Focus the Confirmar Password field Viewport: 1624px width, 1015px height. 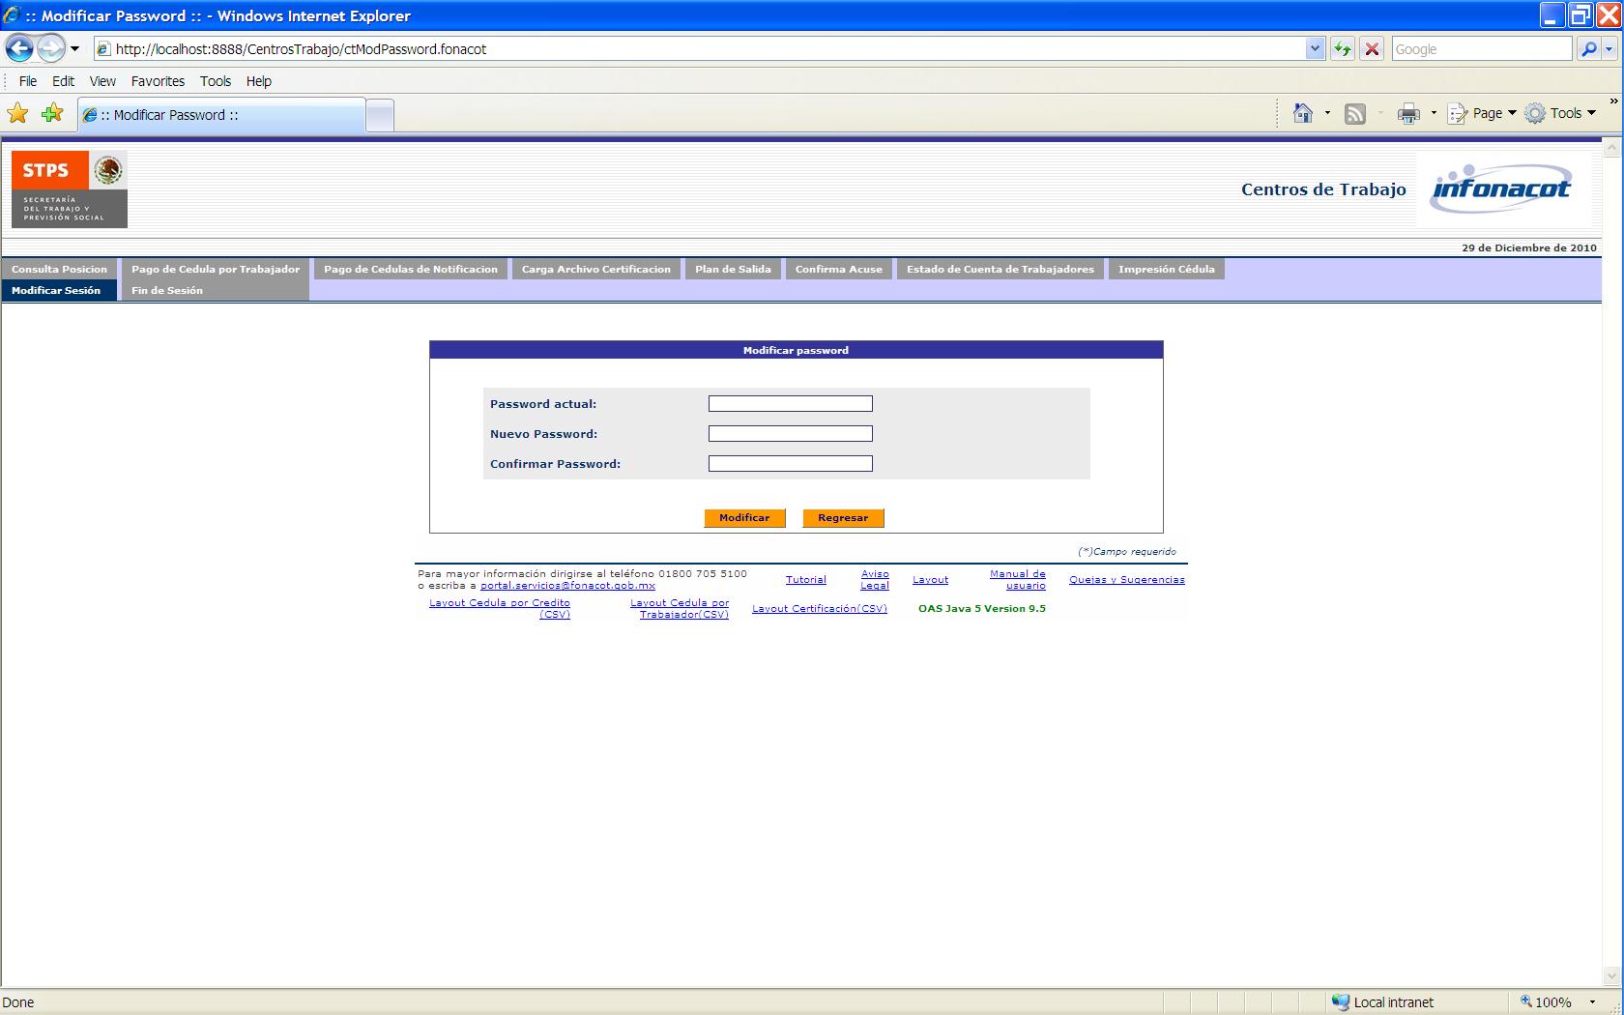coord(790,464)
